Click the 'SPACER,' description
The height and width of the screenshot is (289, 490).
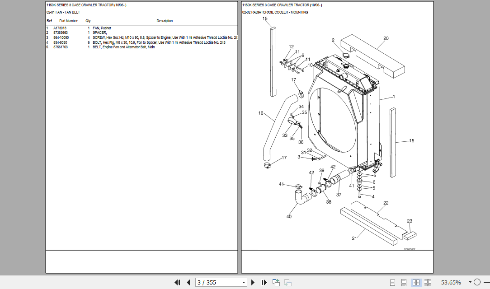100,33
